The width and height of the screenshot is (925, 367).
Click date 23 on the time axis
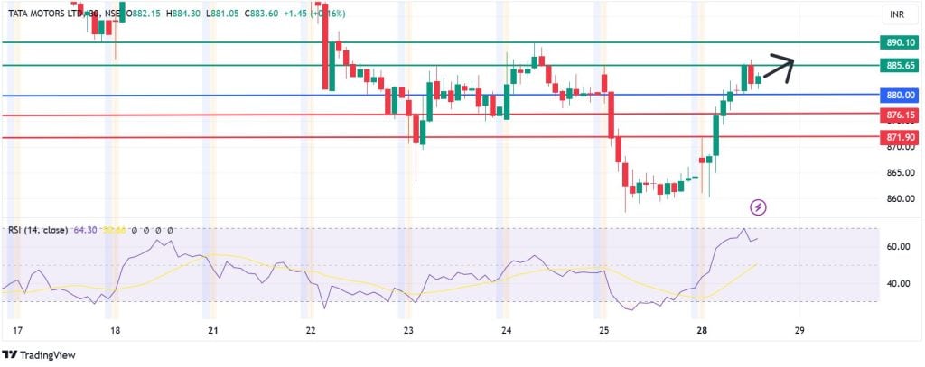[x=407, y=330]
